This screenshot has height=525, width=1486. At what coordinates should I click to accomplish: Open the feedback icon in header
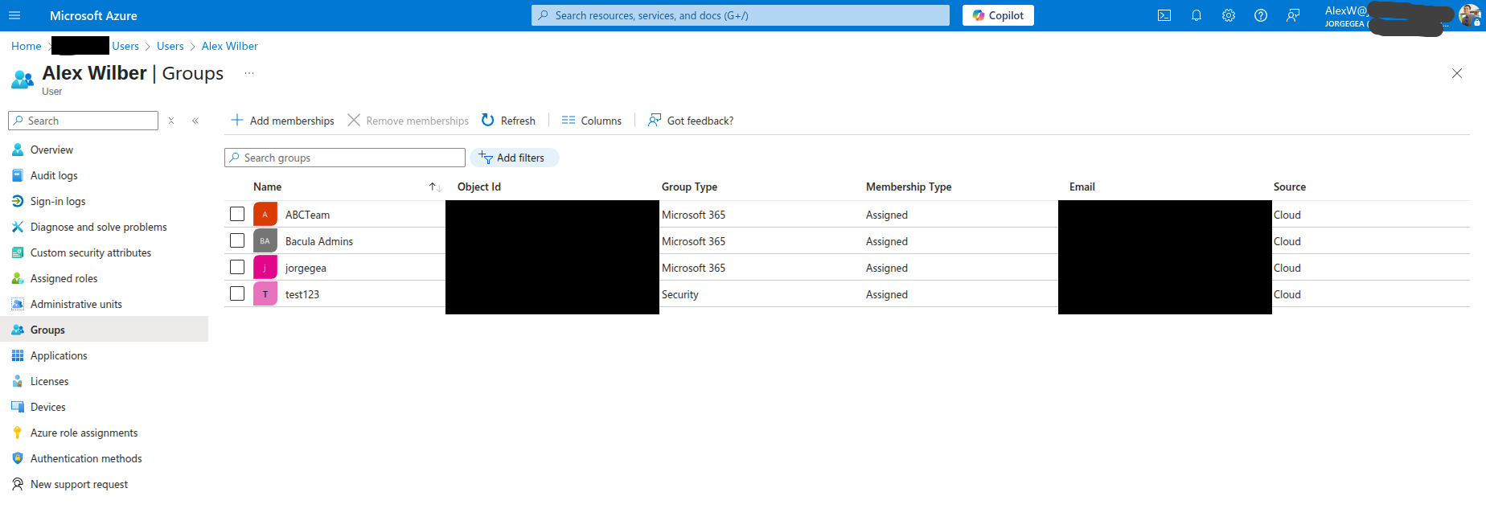1292,15
